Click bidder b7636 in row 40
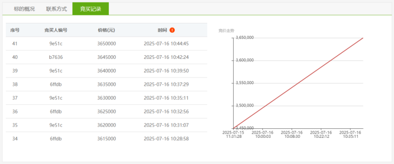 point(56,57)
